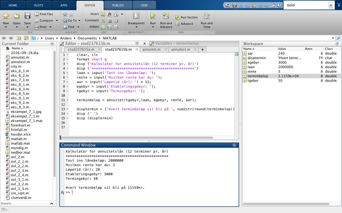The image size is (342, 213).
Task: Expand the Breakpoints dropdown
Action: pyautogui.click(x=136, y=27)
